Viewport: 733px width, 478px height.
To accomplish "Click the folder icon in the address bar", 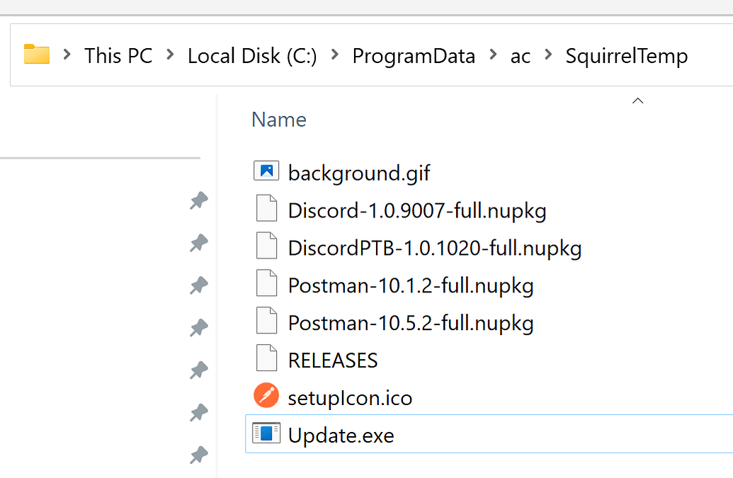I will coord(36,54).
